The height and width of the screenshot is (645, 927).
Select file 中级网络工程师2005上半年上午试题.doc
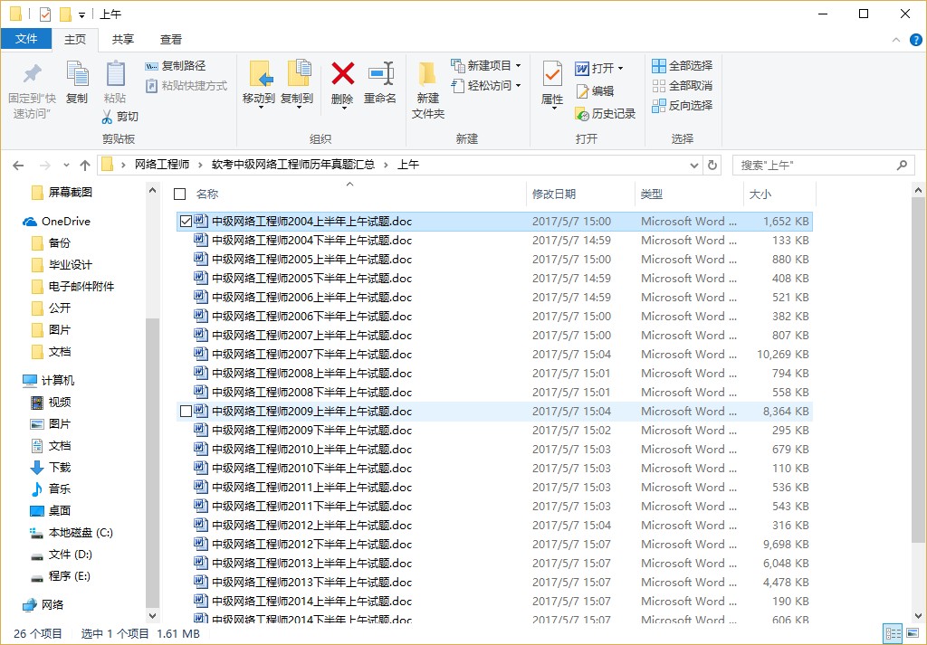click(494, 260)
